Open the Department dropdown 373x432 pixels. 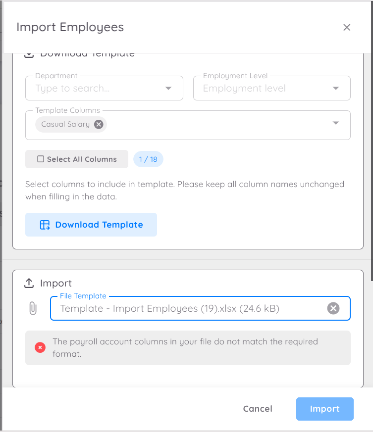169,88
